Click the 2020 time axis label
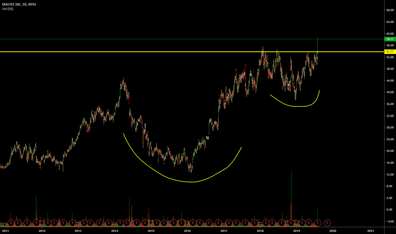Screen dimensions: 396x234 (333, 231)
